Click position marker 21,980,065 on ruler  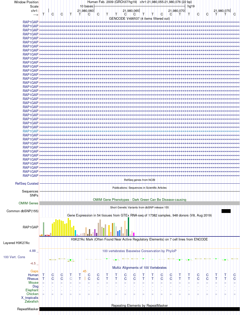tap(131, 11)
